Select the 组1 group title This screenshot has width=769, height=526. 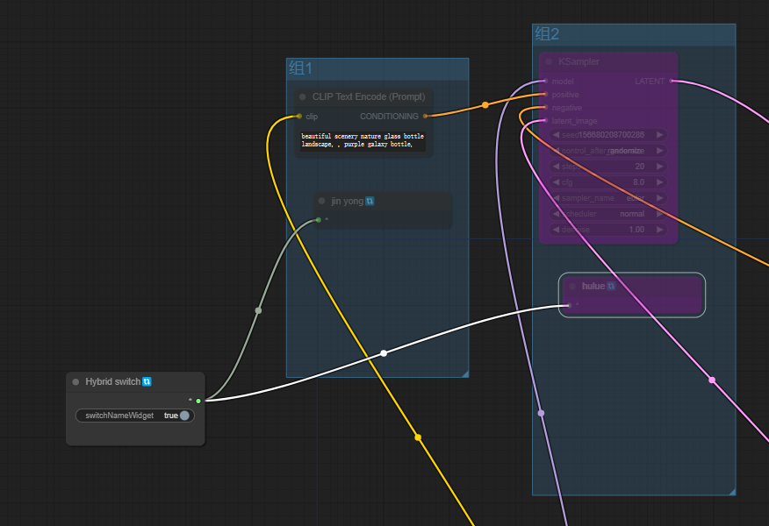pos(300,68)
